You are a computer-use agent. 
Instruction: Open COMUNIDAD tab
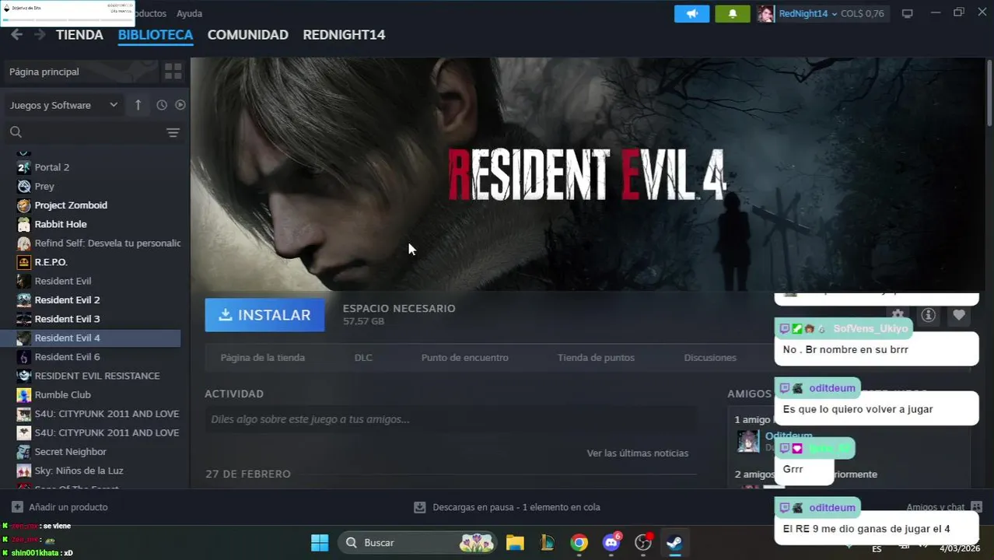(248, 35)
